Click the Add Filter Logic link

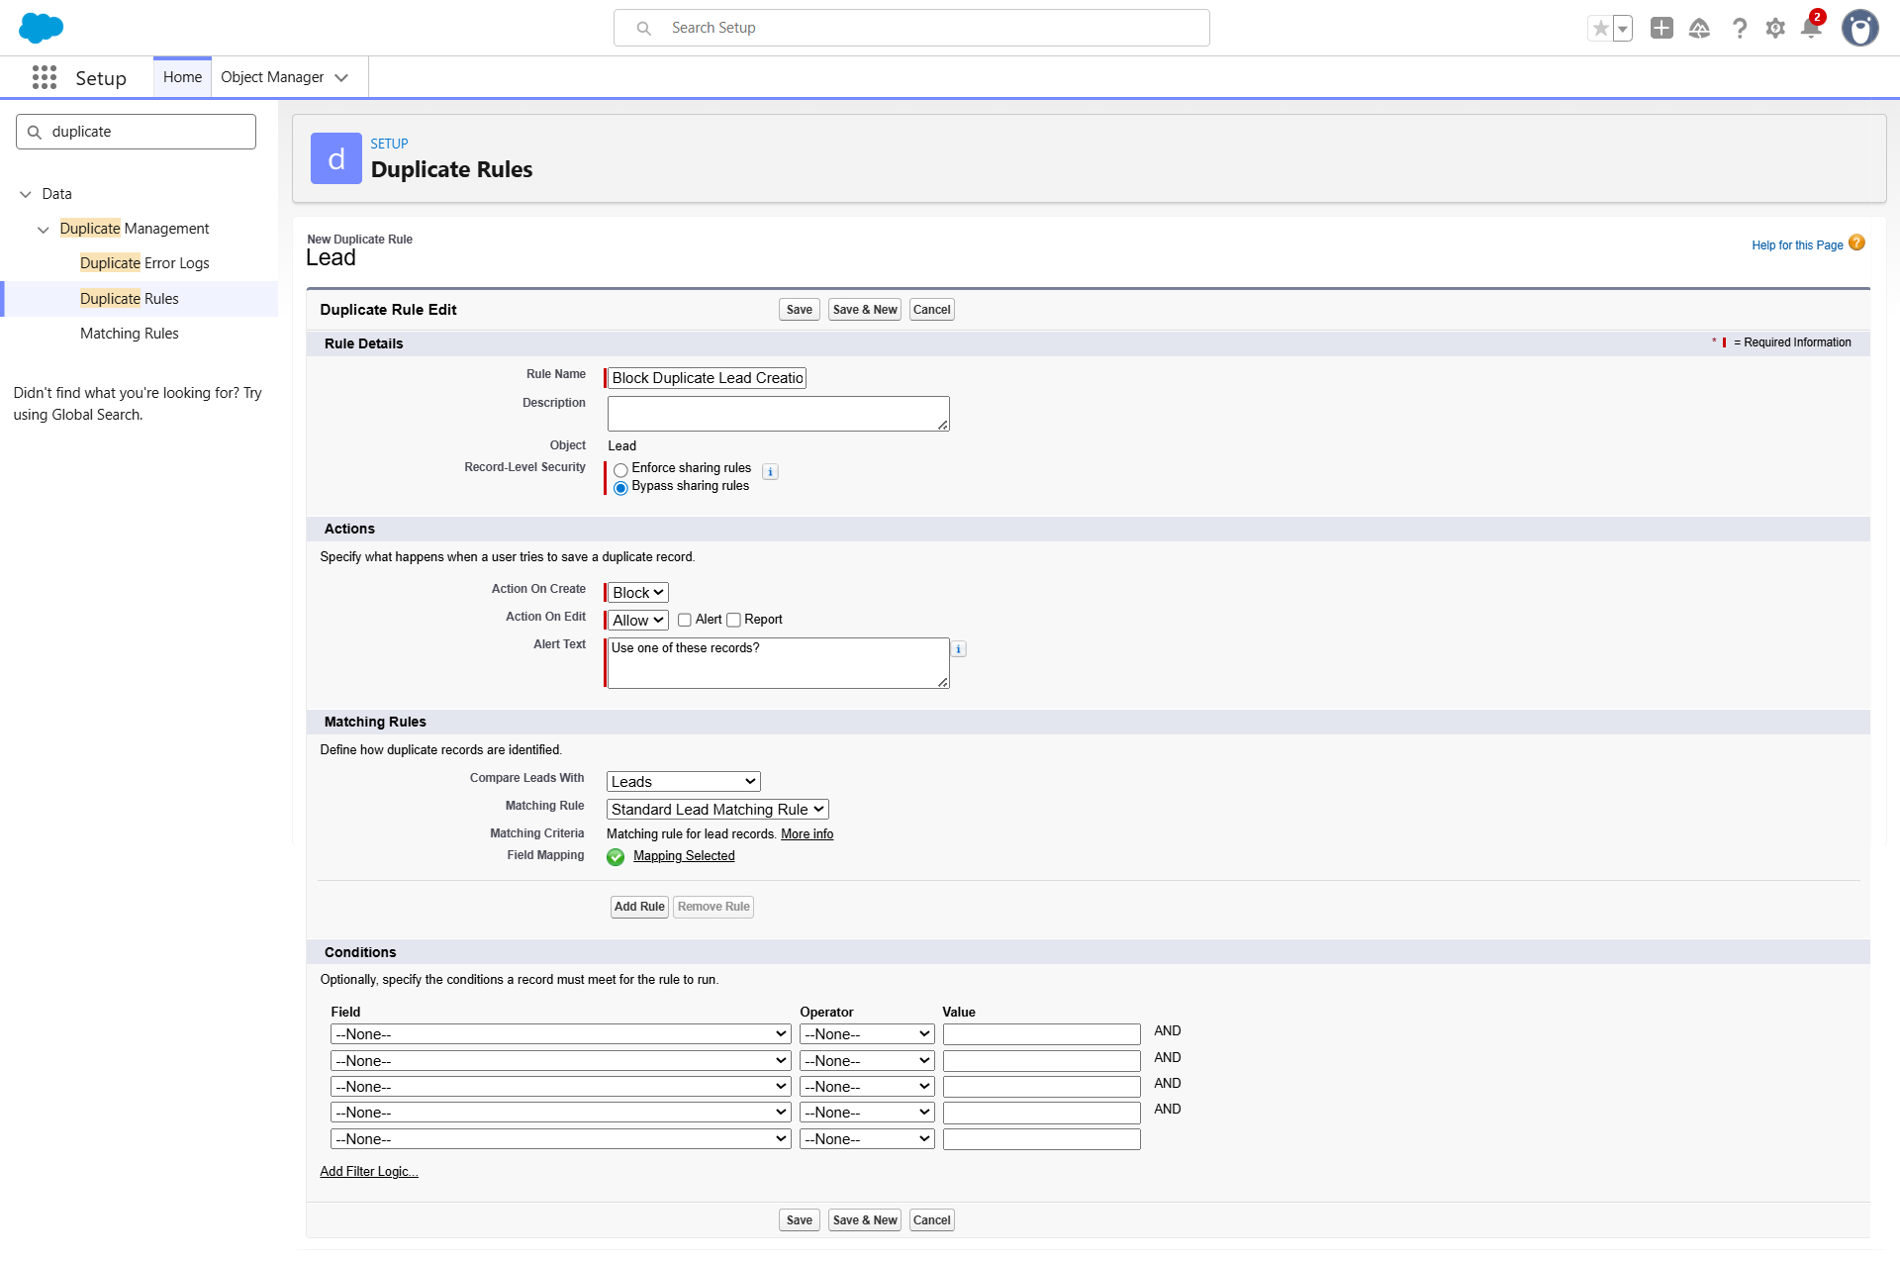(369, 1172)
